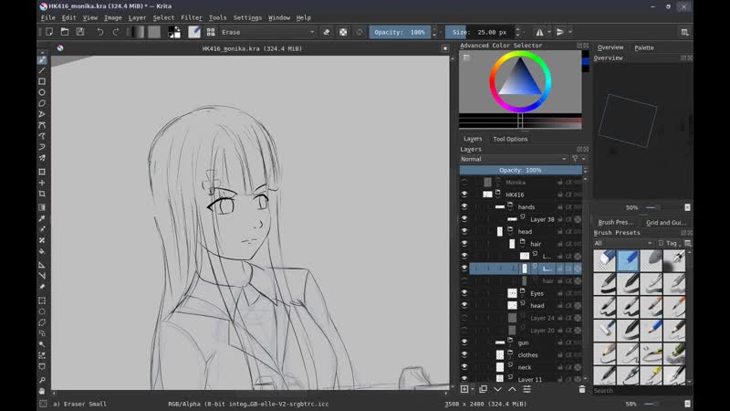Image resolution: width=730 pixels, height=411 pixels.
Task: Select the Zoom tool
Action: pos(42,380)
